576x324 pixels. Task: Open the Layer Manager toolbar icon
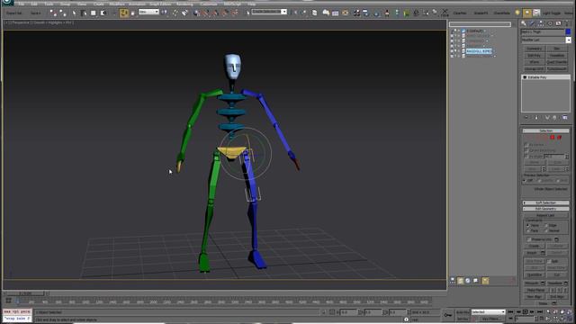[314, 13]
